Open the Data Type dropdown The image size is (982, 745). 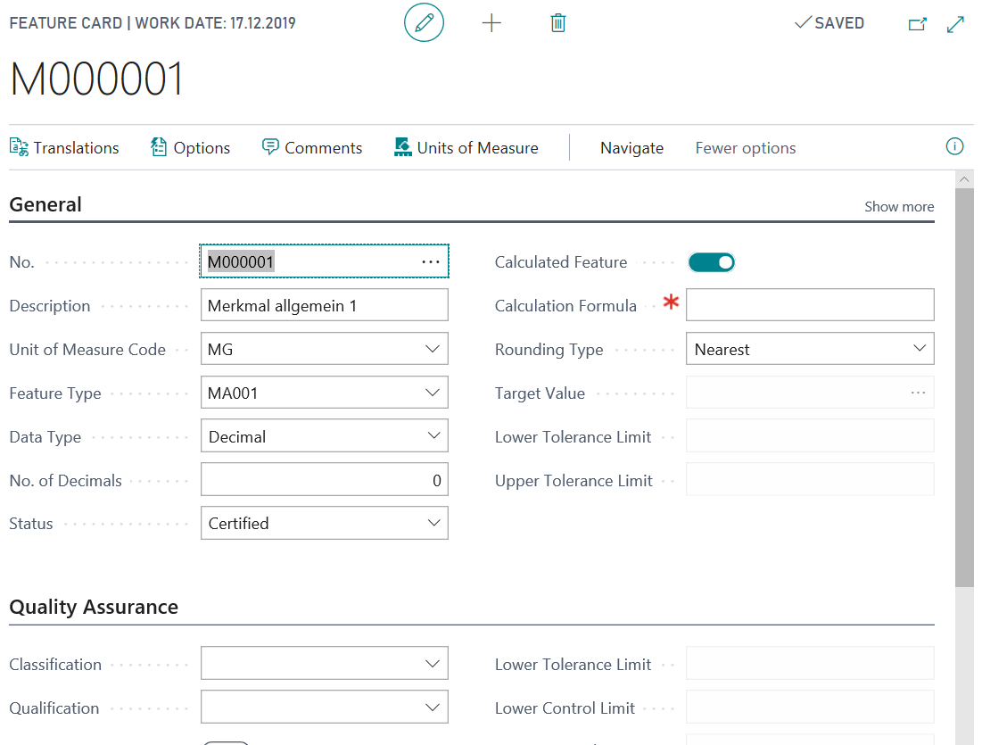pyautogui.click(x=433, y=436)
